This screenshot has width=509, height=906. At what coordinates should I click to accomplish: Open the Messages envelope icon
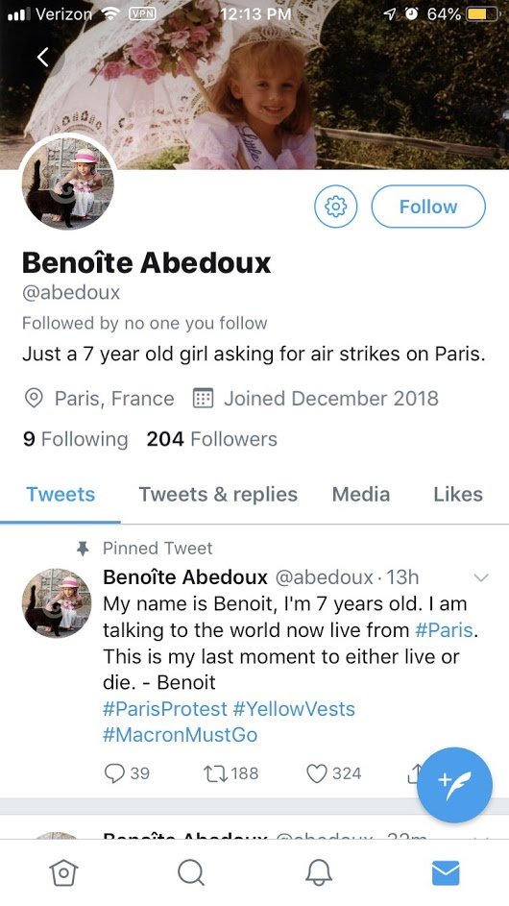tap(446, 872)
